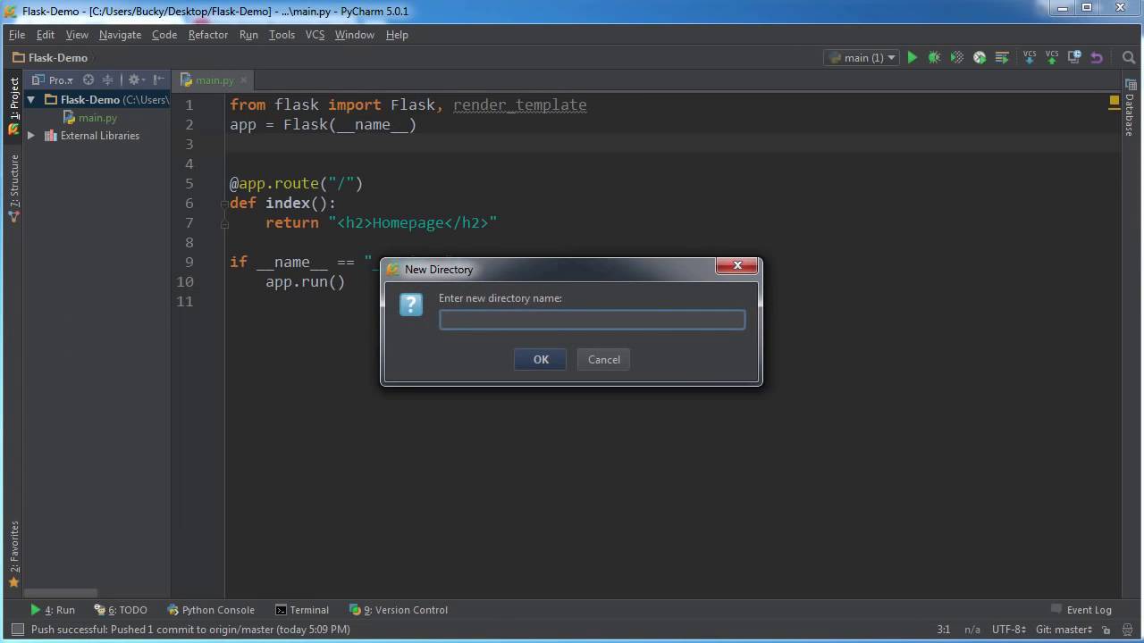Screen dimensions: 1144x643
Task: Click Project panel horizontal scrollbar
Action: tap(61, 593)
